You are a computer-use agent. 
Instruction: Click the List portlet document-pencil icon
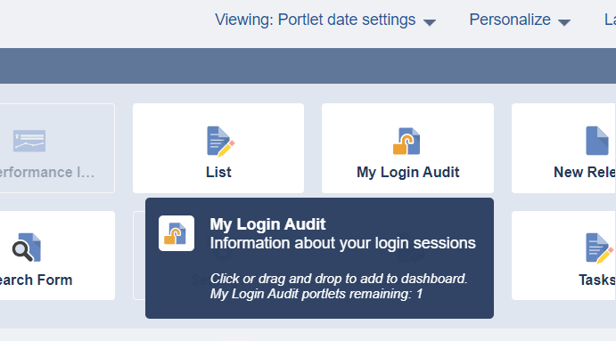coord(220,142)
